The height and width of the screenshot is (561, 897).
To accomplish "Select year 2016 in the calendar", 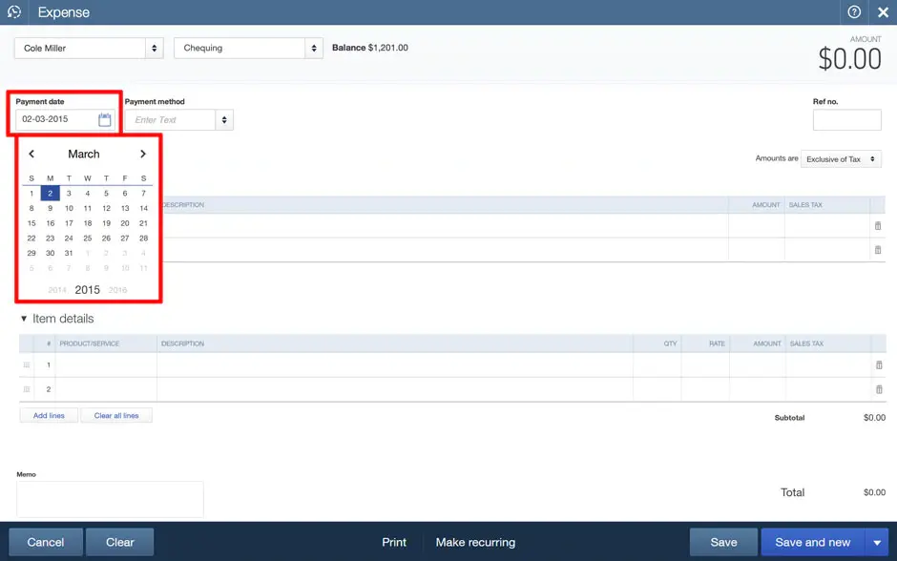I will [117, 290].
